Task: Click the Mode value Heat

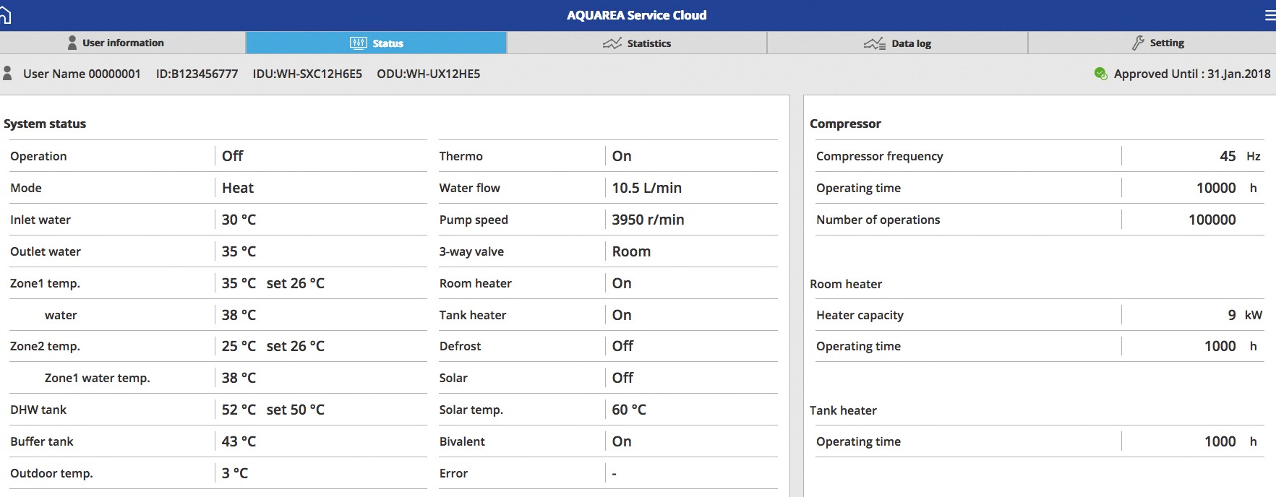Action: pos(238,188)
